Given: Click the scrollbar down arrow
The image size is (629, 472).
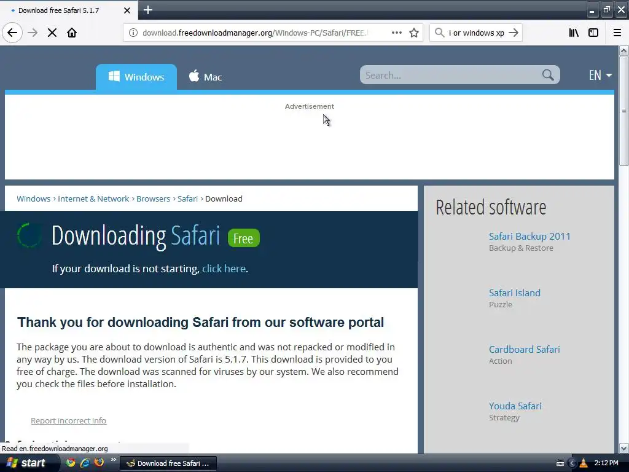Looking at the screenshot, I should [x=623, y=448].
